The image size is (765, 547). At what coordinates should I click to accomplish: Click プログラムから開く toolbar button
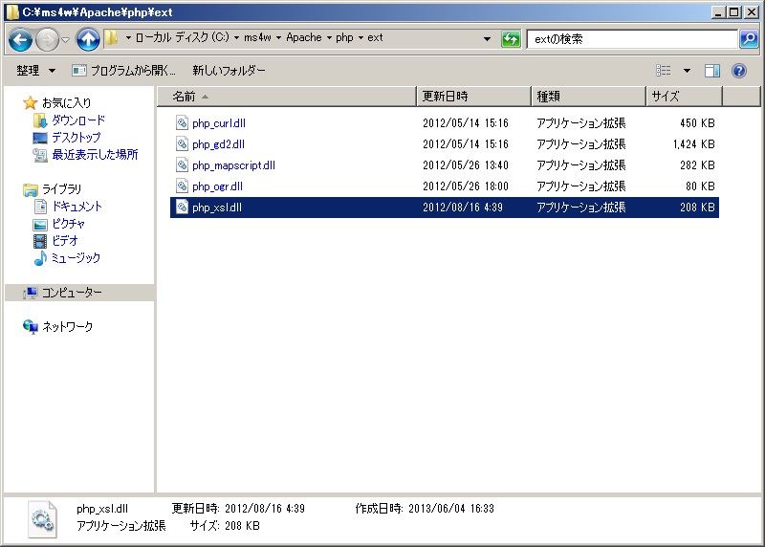pos(124,71)
